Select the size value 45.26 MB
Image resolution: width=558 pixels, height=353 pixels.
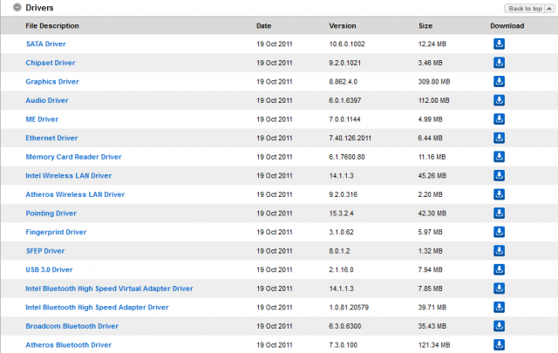point(432,175)
